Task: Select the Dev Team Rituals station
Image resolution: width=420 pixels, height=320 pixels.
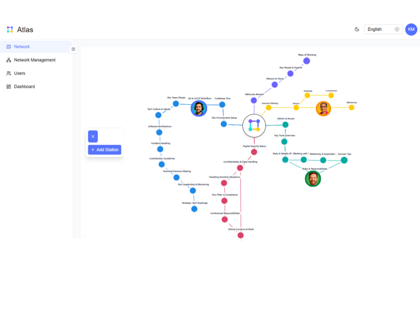Action: [x=176, y=104]
